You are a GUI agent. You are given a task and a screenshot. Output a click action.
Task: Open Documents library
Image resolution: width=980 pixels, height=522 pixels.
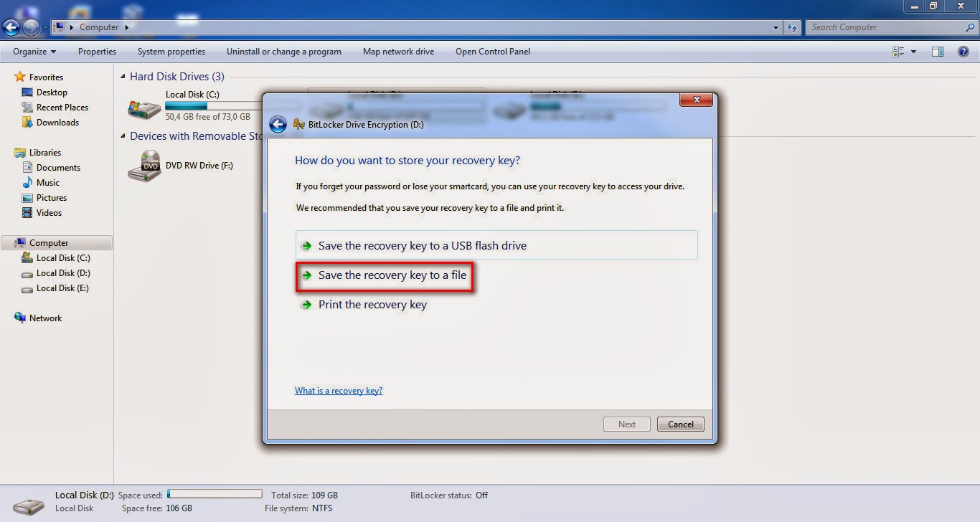58,168
